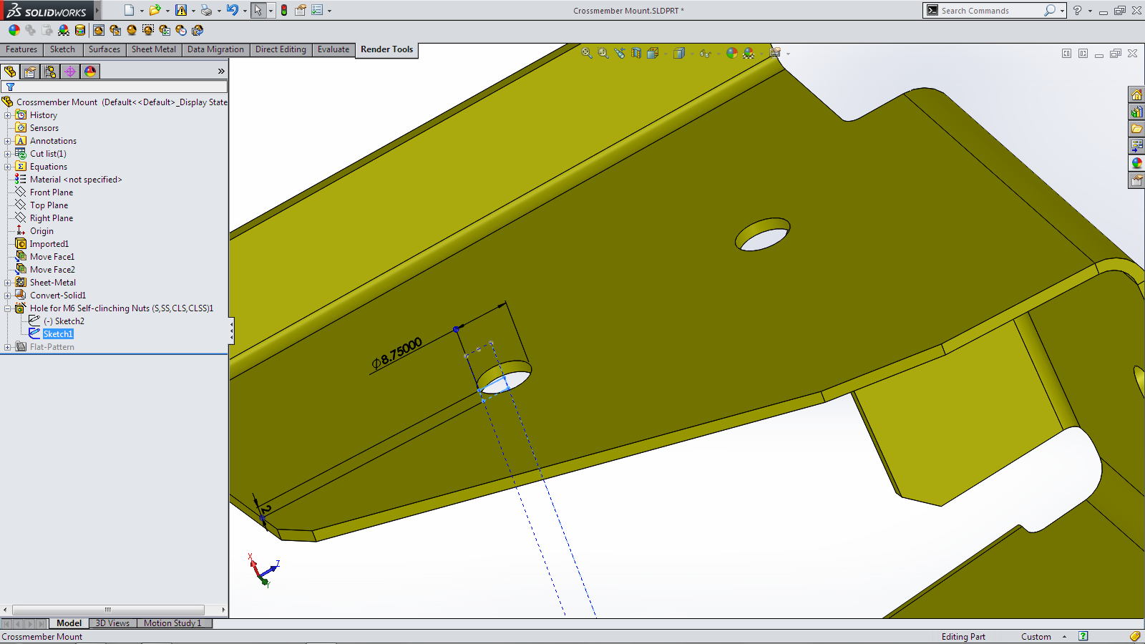Viewport: 1145px width, 644px height.
Task: Expand the Sheet-Metal tree node
Action: coord(8,283)
